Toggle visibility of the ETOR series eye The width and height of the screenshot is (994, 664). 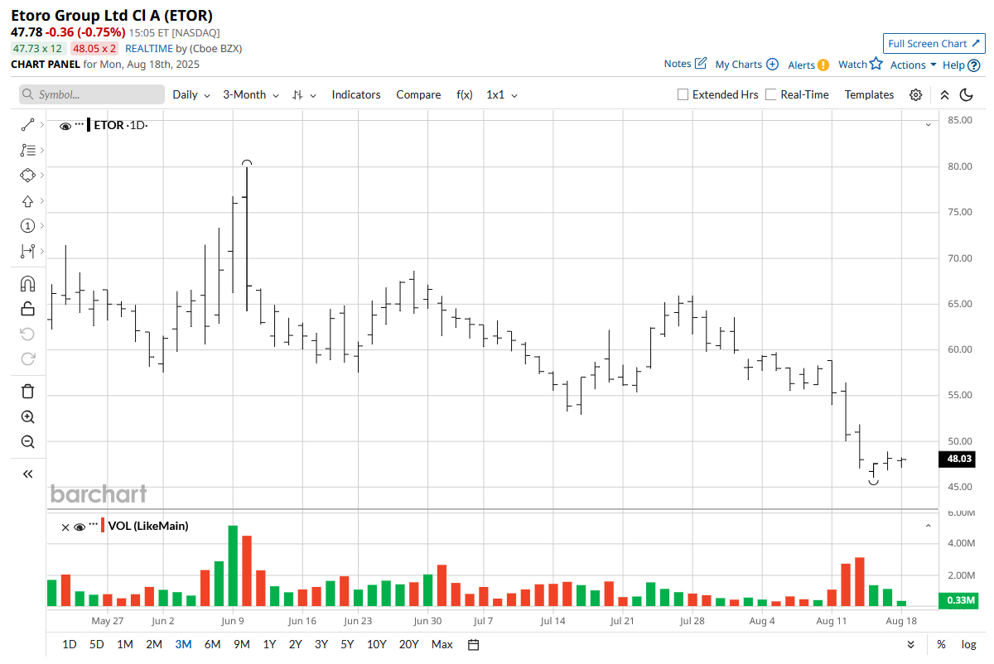point(65,125)
